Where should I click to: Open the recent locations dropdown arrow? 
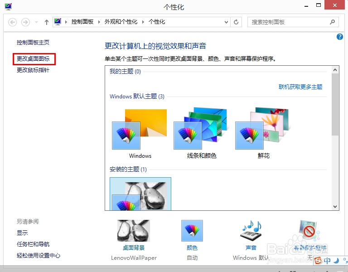tap(36, 22)
